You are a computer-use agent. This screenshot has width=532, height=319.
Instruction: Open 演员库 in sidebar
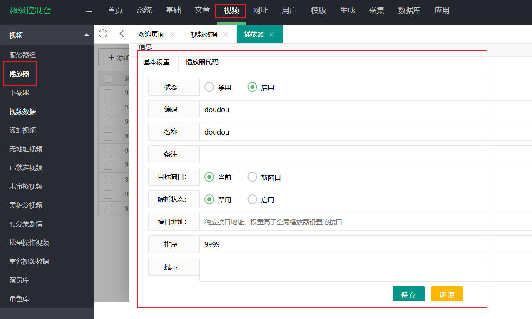point(19,280)
